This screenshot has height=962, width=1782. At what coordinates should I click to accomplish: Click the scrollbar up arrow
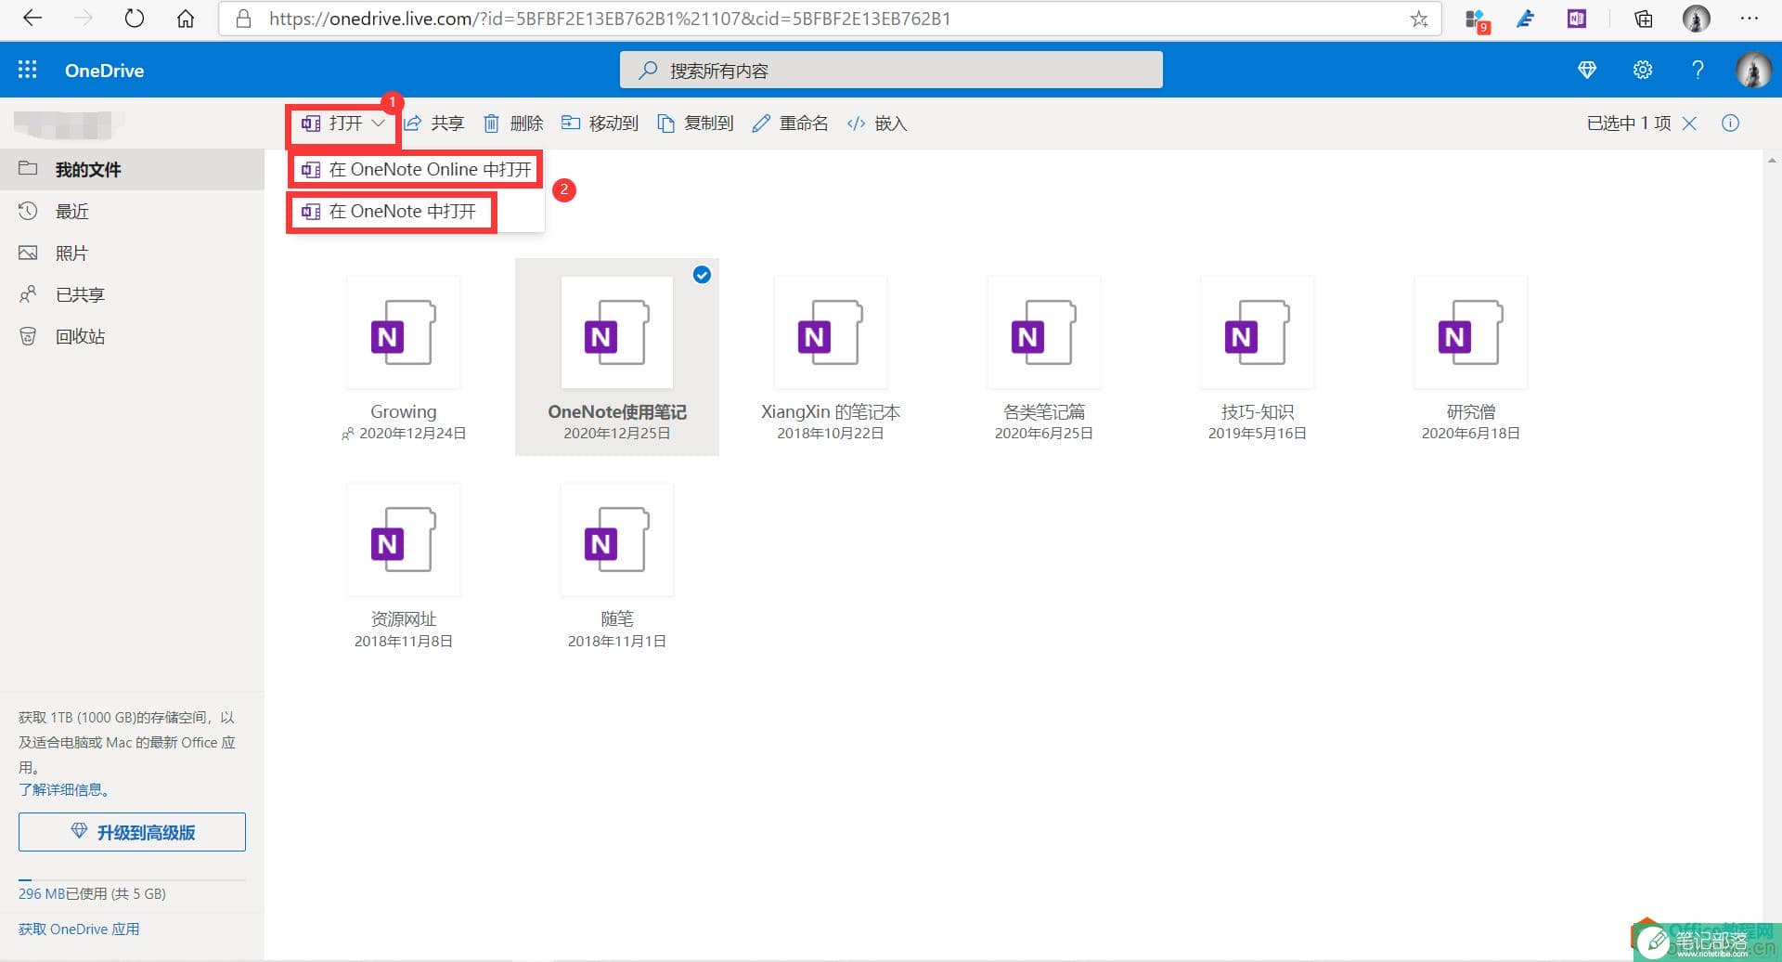pos(1772,161)
